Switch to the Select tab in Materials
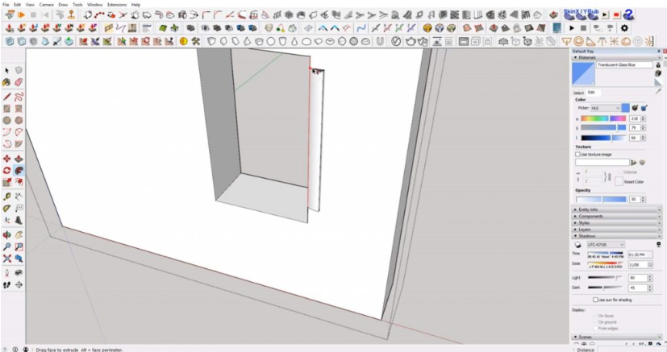 coord(578,93)
